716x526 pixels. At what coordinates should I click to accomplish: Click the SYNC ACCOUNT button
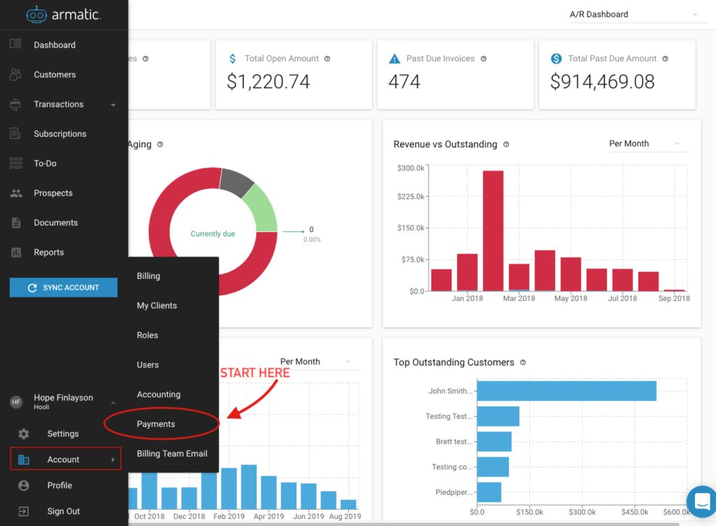[64, 287]
